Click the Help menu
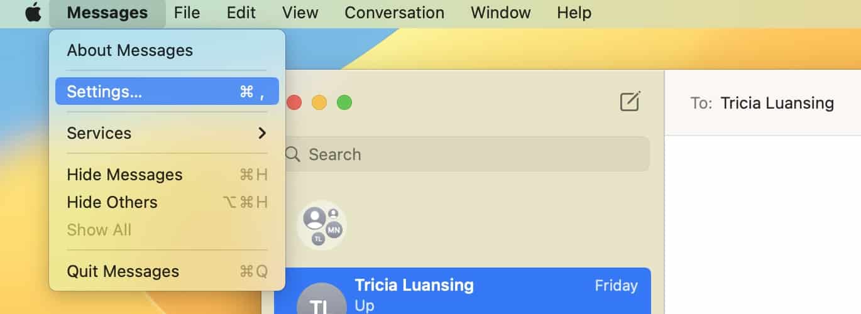Screen dimensions: 861x314 click(x=574, y=13)
